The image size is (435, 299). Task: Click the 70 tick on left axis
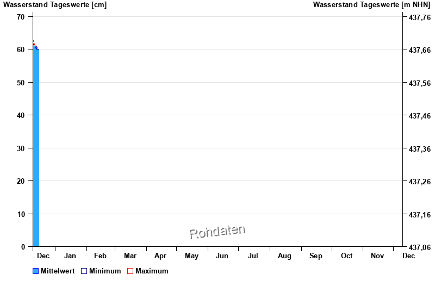coord(21,17)
